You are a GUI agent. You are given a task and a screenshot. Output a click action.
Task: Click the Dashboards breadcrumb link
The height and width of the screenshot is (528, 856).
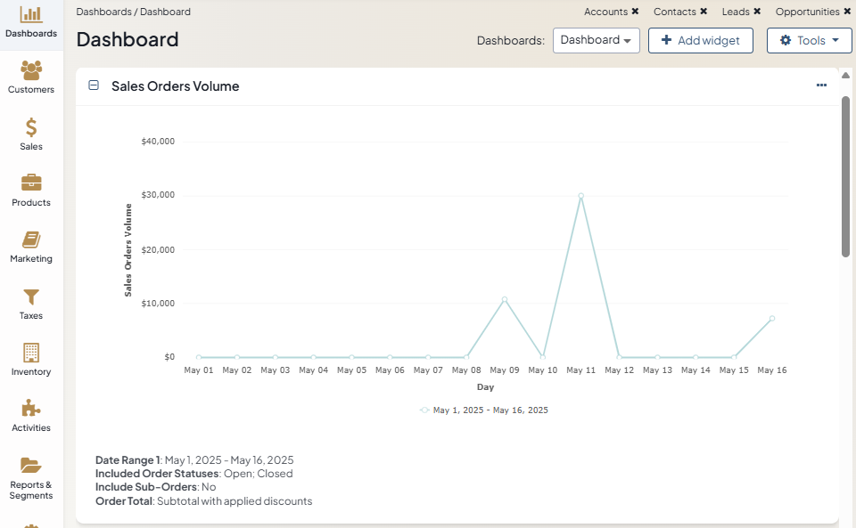click(101, 12)
